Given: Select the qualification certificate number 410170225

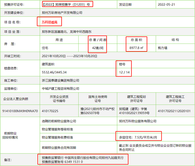Looking at the screenshot, I should tap(50, 111).
